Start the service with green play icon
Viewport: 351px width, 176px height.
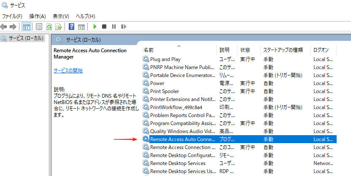tap(94, 27)
